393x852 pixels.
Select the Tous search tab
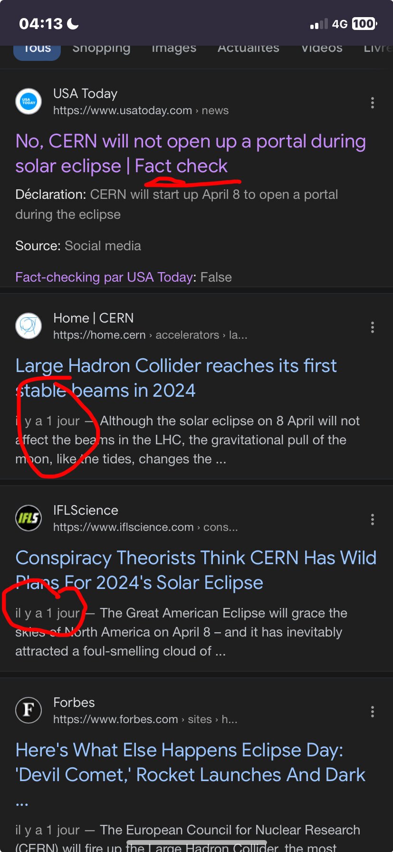point(37,49)
